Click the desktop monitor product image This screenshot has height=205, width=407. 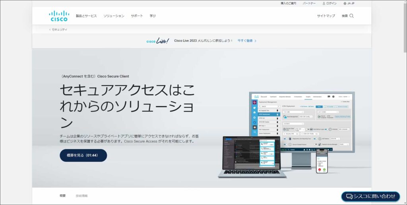(x=302, y=130)
